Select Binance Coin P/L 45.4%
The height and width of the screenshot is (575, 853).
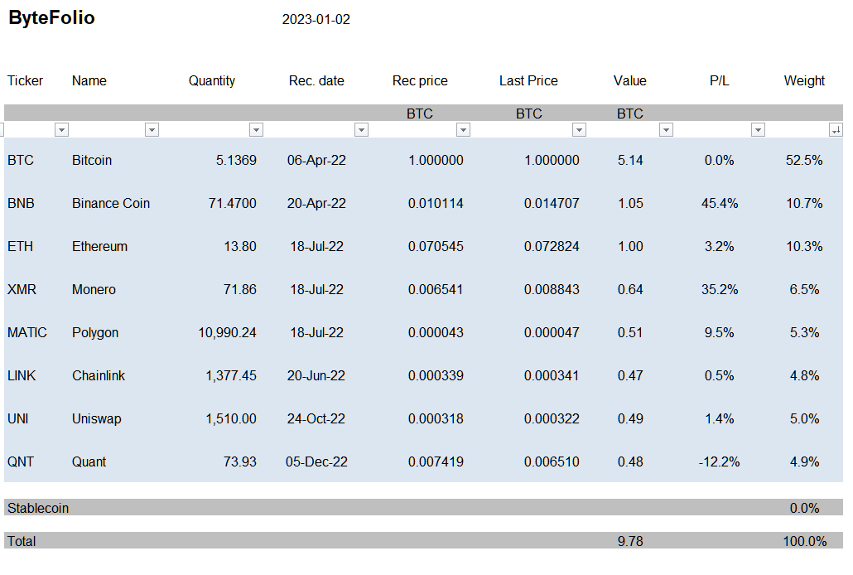click(x=720, y=203)
